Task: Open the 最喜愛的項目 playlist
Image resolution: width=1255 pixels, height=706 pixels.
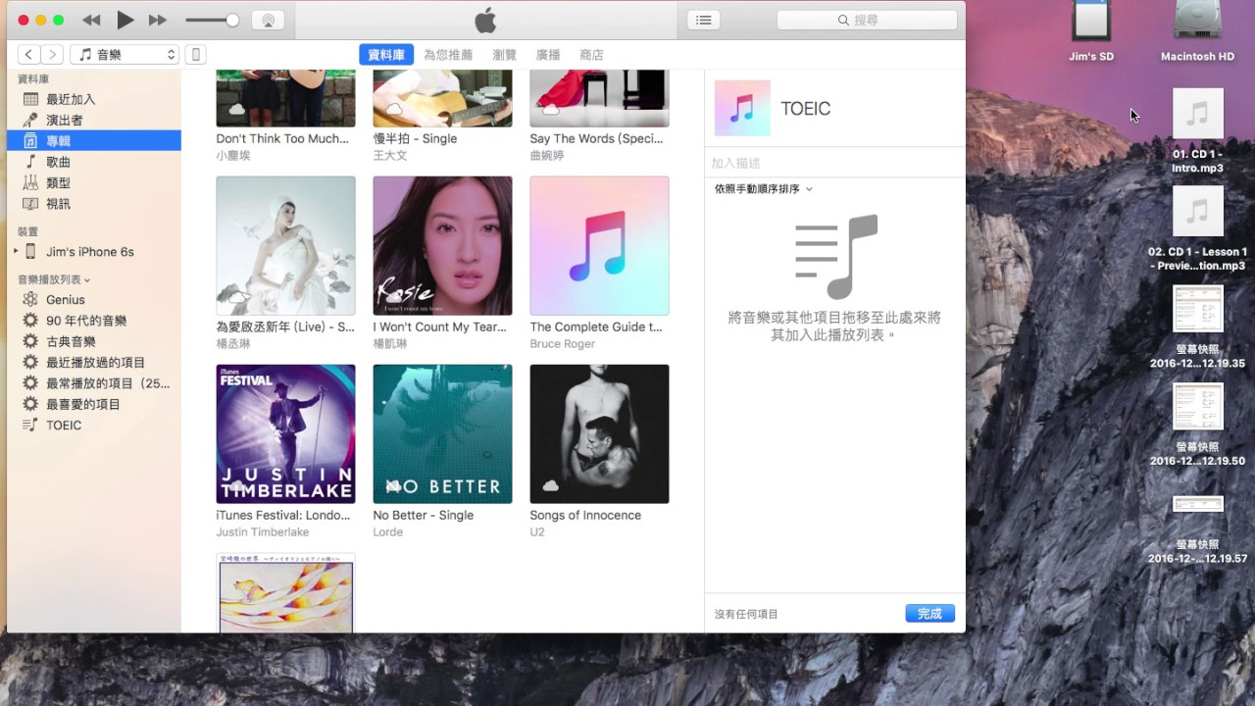Action: pyautogui.click(x=93, y=404)
